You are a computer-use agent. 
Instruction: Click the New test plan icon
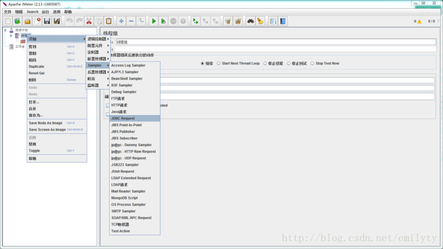8,21
